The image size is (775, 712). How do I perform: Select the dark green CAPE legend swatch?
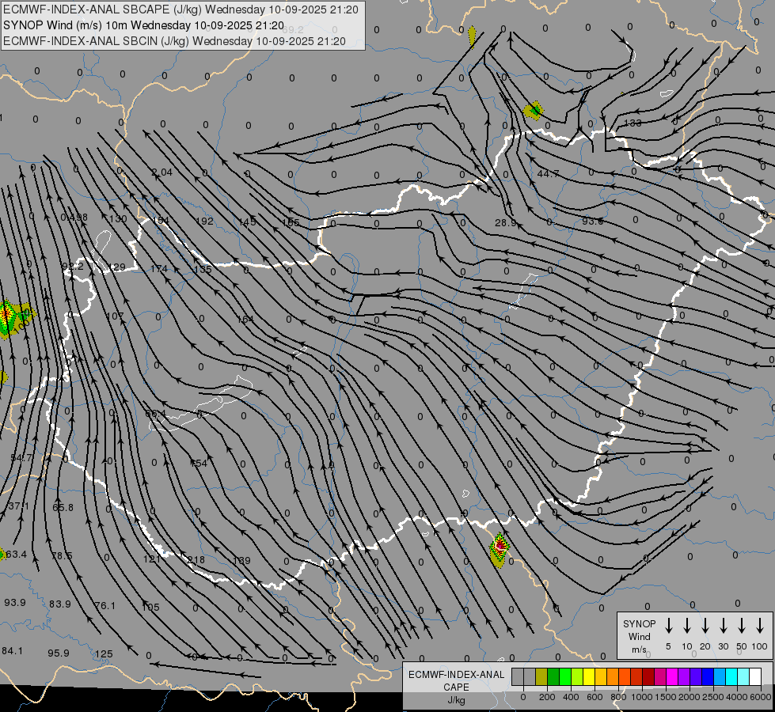pyautogui.click(x=553, y=677)
